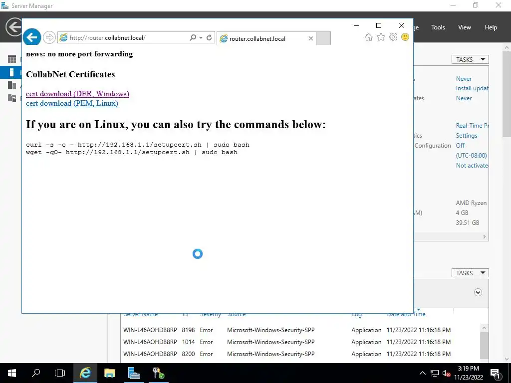Sort events by Date and Time column

tap(406, 315)
